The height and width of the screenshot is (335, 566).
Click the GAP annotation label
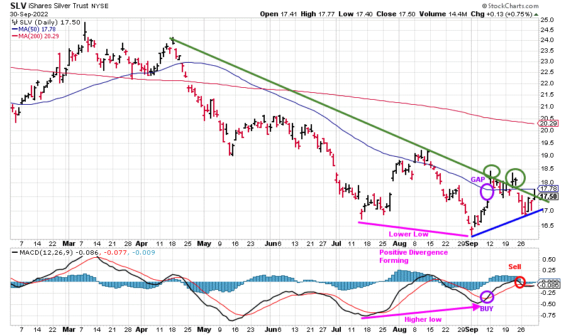477,179
